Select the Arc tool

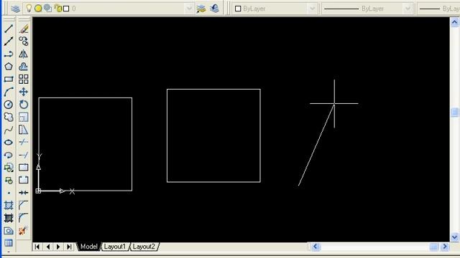[x=9, y=92]
